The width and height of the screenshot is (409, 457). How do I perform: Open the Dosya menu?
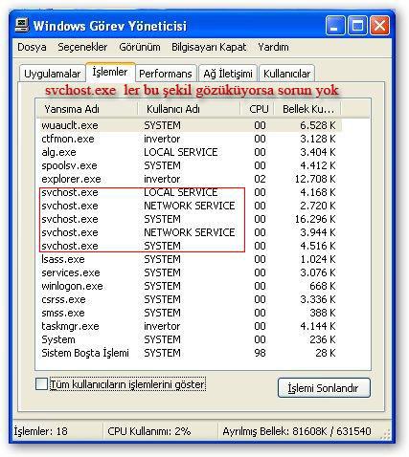32,47
